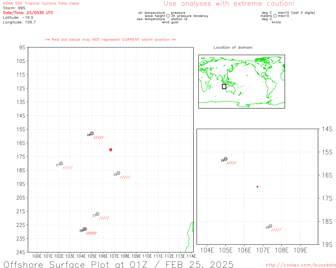Click the '24S' latitude axis label
Screen dimensions: 336x268
pyautogui.click(x=21, y=252)
